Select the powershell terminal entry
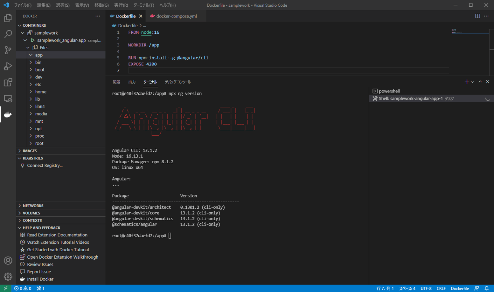This screenshot has height=292, width=494. [x=431, y=91]
